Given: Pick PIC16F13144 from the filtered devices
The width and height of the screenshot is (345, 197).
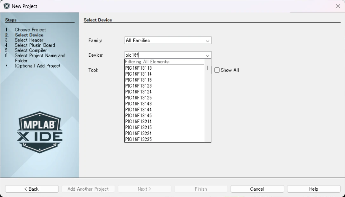Looking at the screenshot, I should (x=165, y=110).
